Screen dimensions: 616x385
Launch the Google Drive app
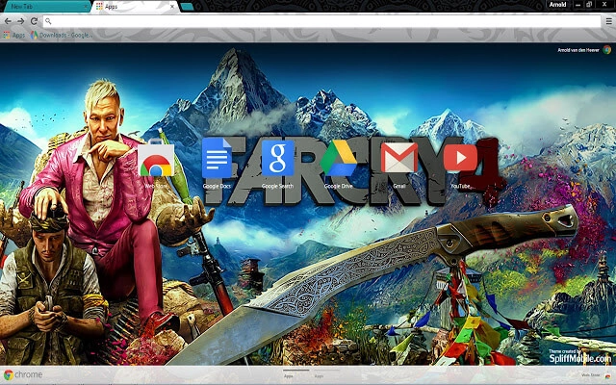(x=338, y=158)
